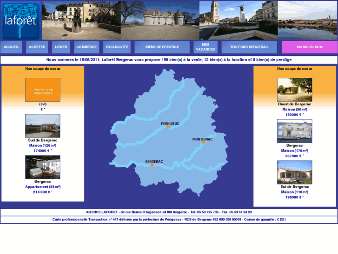Click the Carte professionnelle legal footer line

pyautogui.click(x=169, y=220)
